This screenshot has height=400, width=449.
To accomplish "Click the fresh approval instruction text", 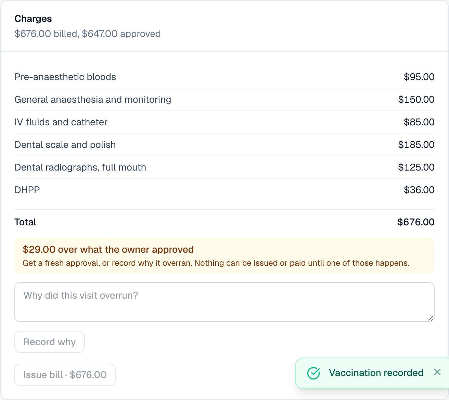I will 216,263.
